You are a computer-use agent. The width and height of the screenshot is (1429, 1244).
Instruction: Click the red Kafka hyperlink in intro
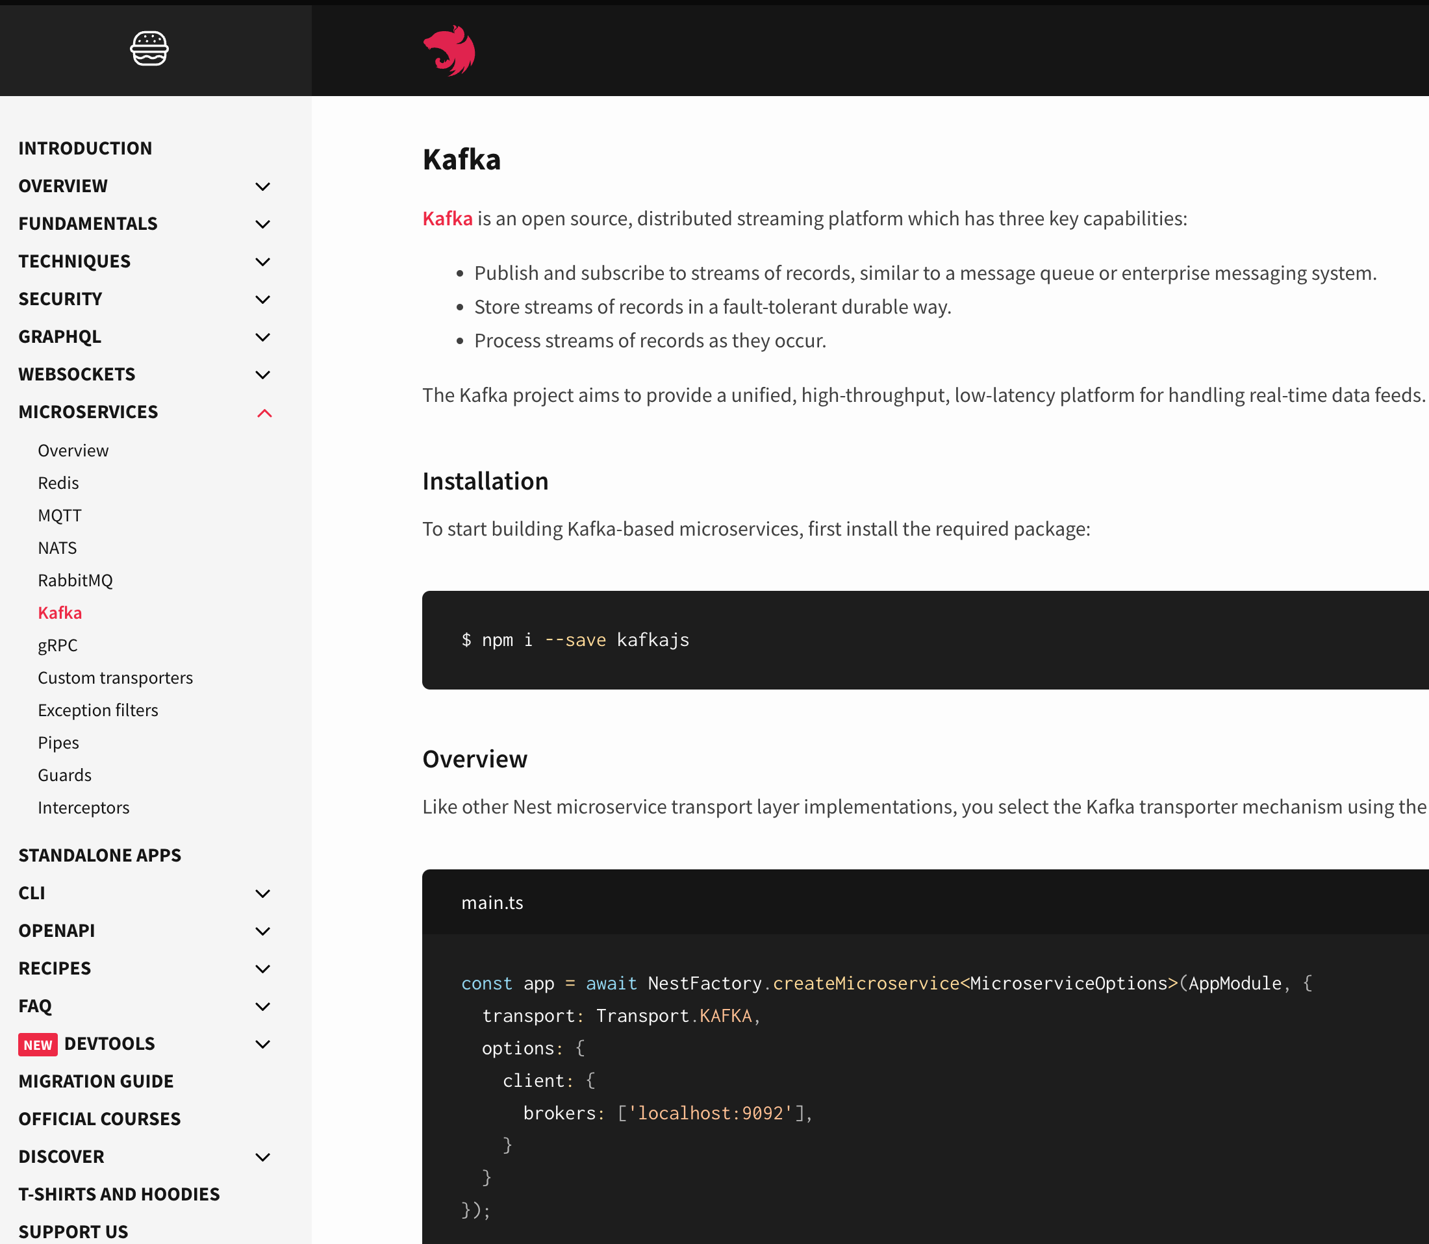pos(447,219)
